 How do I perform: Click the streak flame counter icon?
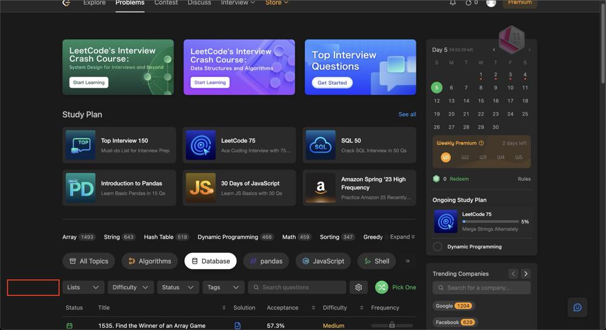[468, 3]
